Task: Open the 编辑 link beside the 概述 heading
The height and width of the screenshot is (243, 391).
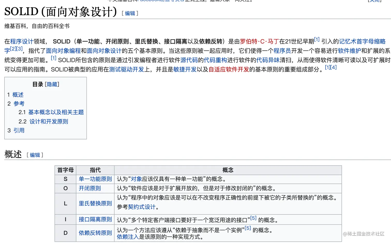Action: click(x=35, y=155)
